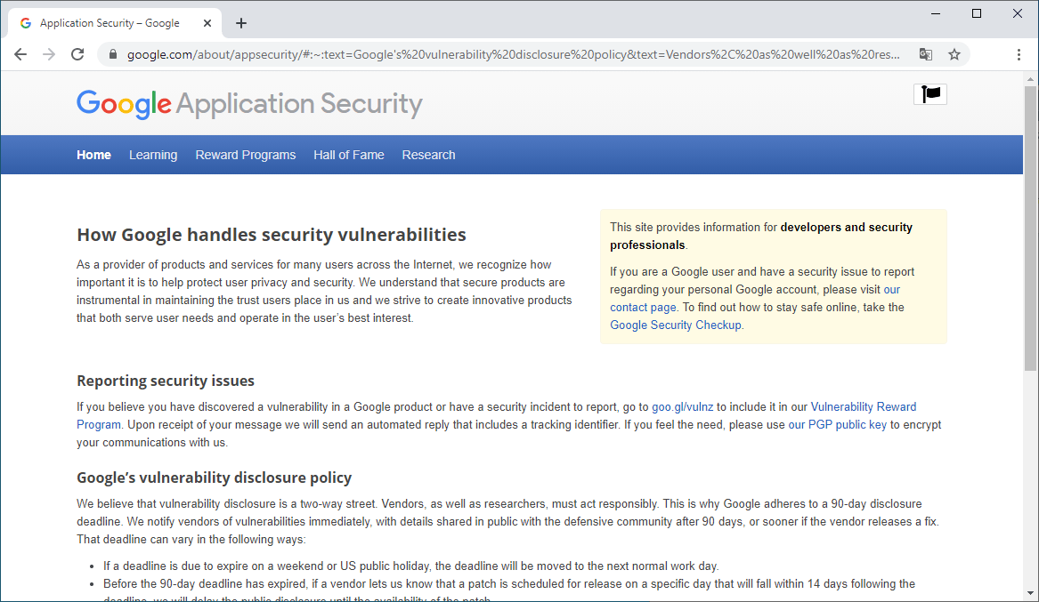Click the browser back arrow
Screen dimensions: 1039x602
click(20, 54)
